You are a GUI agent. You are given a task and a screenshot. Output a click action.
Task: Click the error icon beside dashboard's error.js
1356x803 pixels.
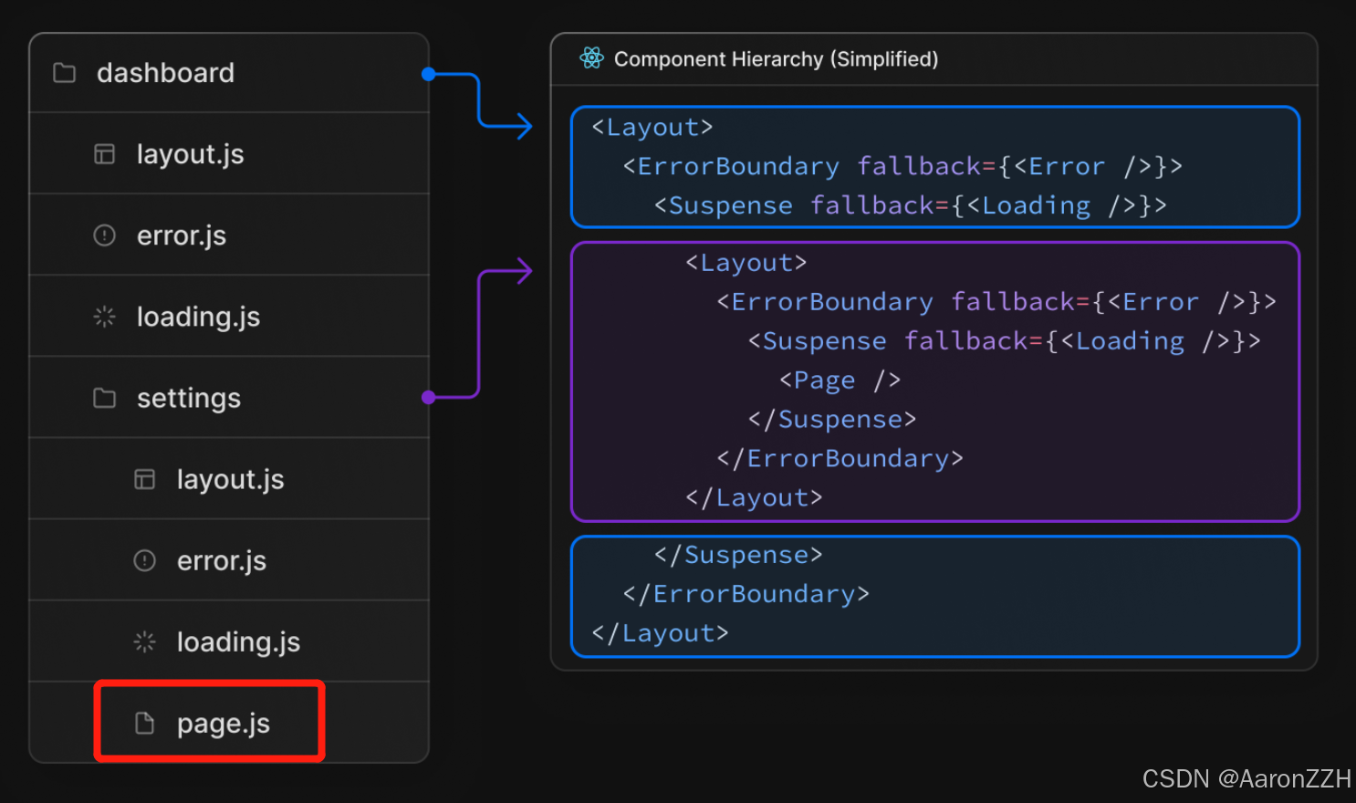[x=105, y=235]
